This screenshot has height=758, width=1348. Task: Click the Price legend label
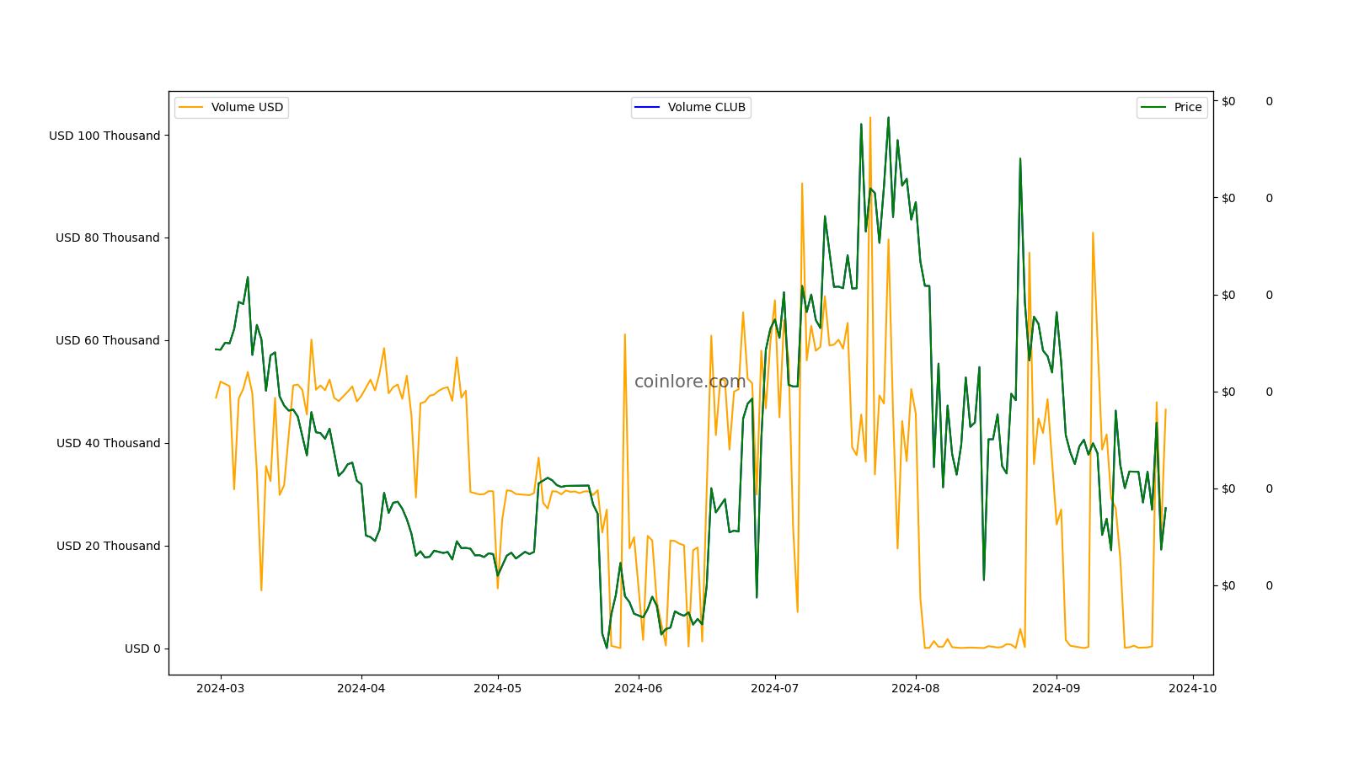[1188, 107]
